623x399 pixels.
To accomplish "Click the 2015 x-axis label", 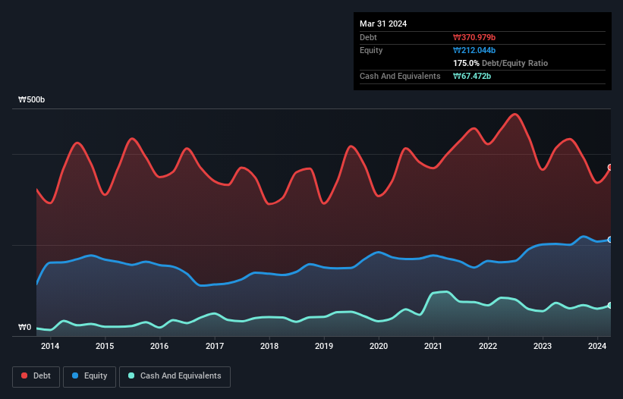I will (x=105, y=346).
